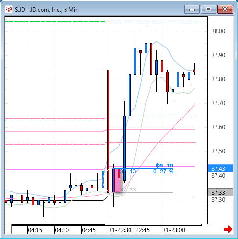The height and width of the screenshot is (239, 238).
Task: Click the 37.80 price scale label
Action: pyautogui.click(x=218, y=79)
